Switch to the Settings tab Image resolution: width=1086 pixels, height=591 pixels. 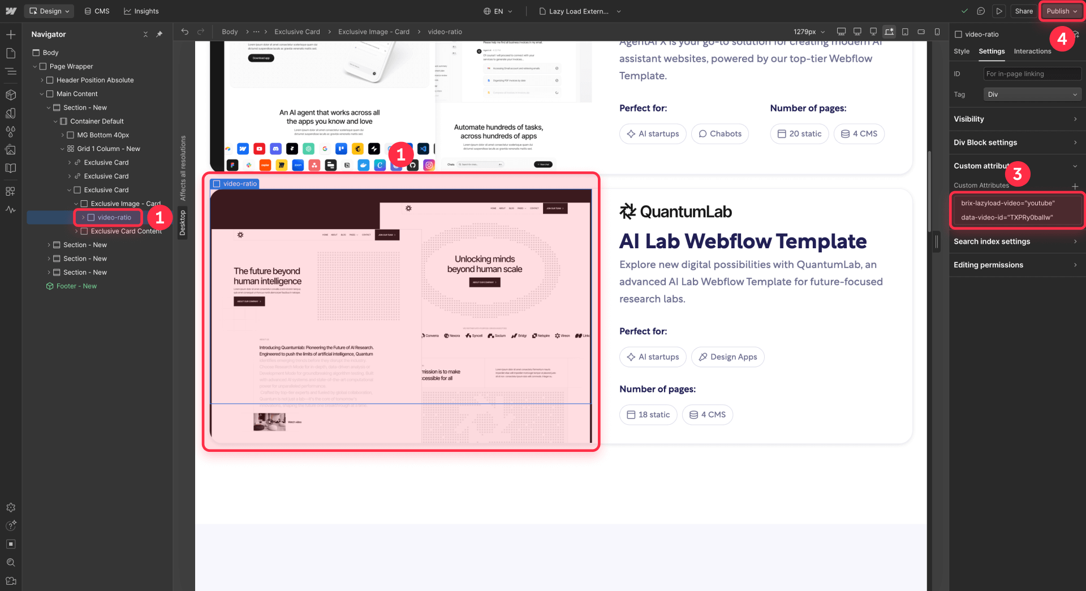[992, 51]
